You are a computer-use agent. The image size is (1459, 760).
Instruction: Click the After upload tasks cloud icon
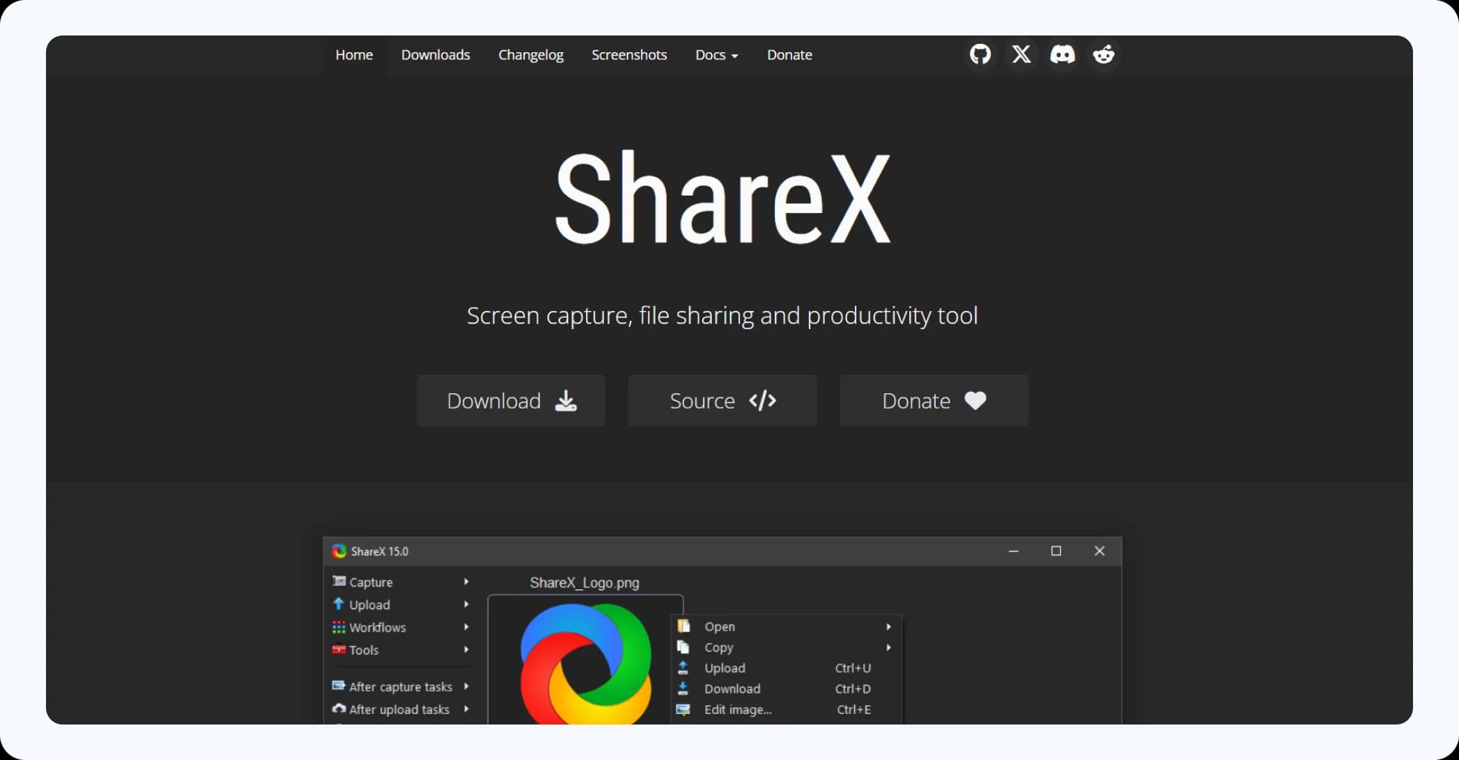coord(339,708)
